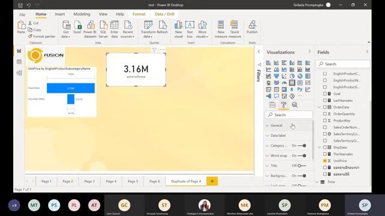Switch to Page 1 tab
This screenshot has height=216, width=385.
tap(46, 181)
